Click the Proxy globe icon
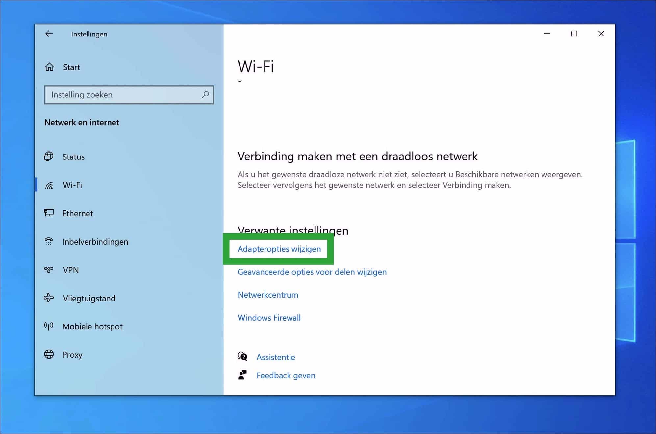656x434 pixels. click(x=49, y=355)
